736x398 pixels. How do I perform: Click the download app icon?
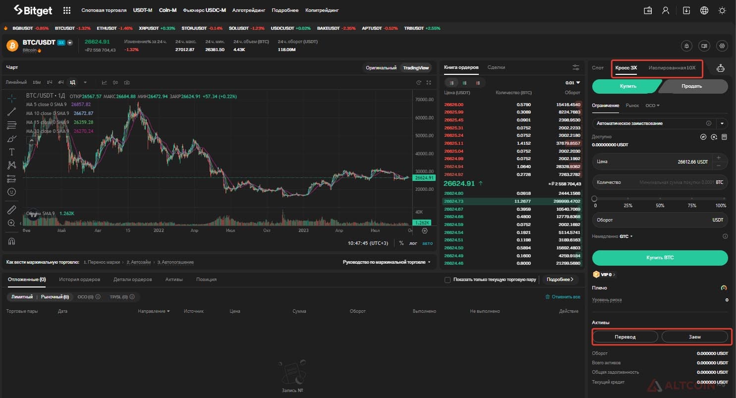tap(686, 10)
